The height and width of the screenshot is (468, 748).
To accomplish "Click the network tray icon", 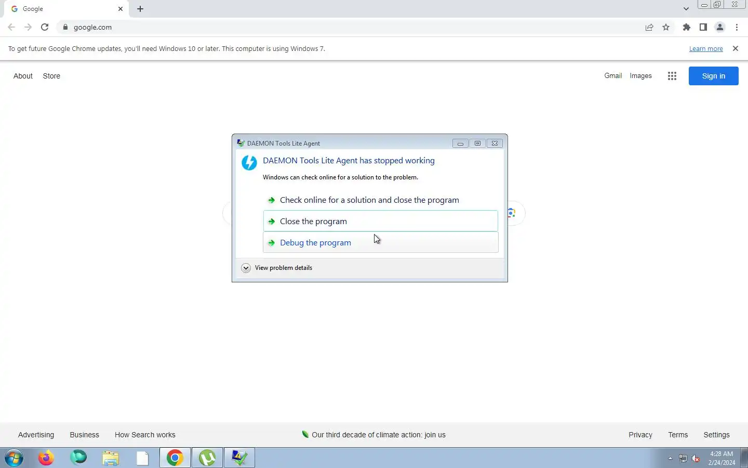I will [683, 458].
